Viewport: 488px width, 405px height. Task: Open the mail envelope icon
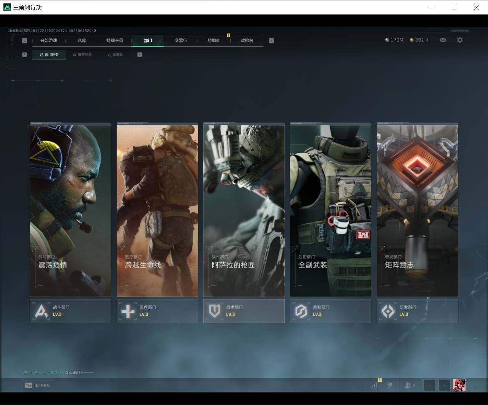click(443, 40)
